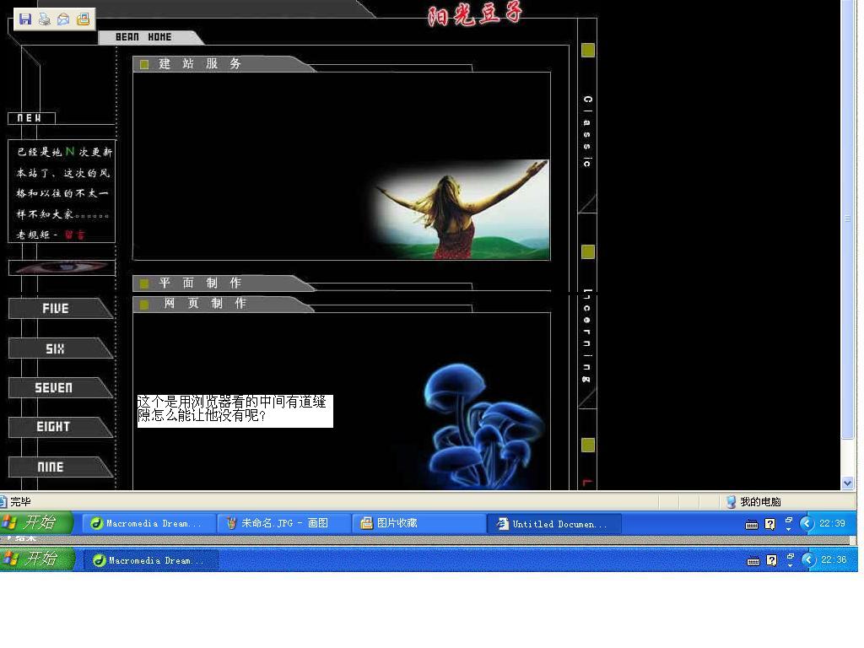Click the FIVE navigation button

[x=57, y=309]
